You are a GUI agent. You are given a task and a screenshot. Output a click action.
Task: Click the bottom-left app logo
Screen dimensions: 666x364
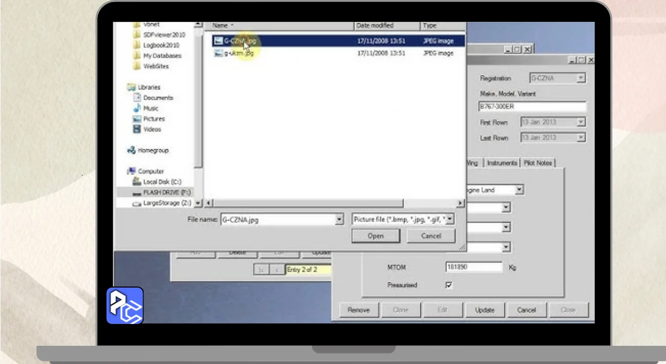pyautogui.click(x=125, y=306)
